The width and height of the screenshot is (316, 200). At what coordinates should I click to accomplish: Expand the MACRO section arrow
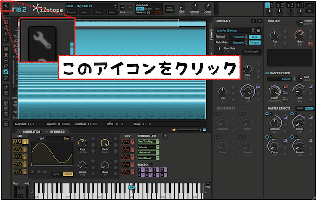pyautogui.click(x=151, y=165)
